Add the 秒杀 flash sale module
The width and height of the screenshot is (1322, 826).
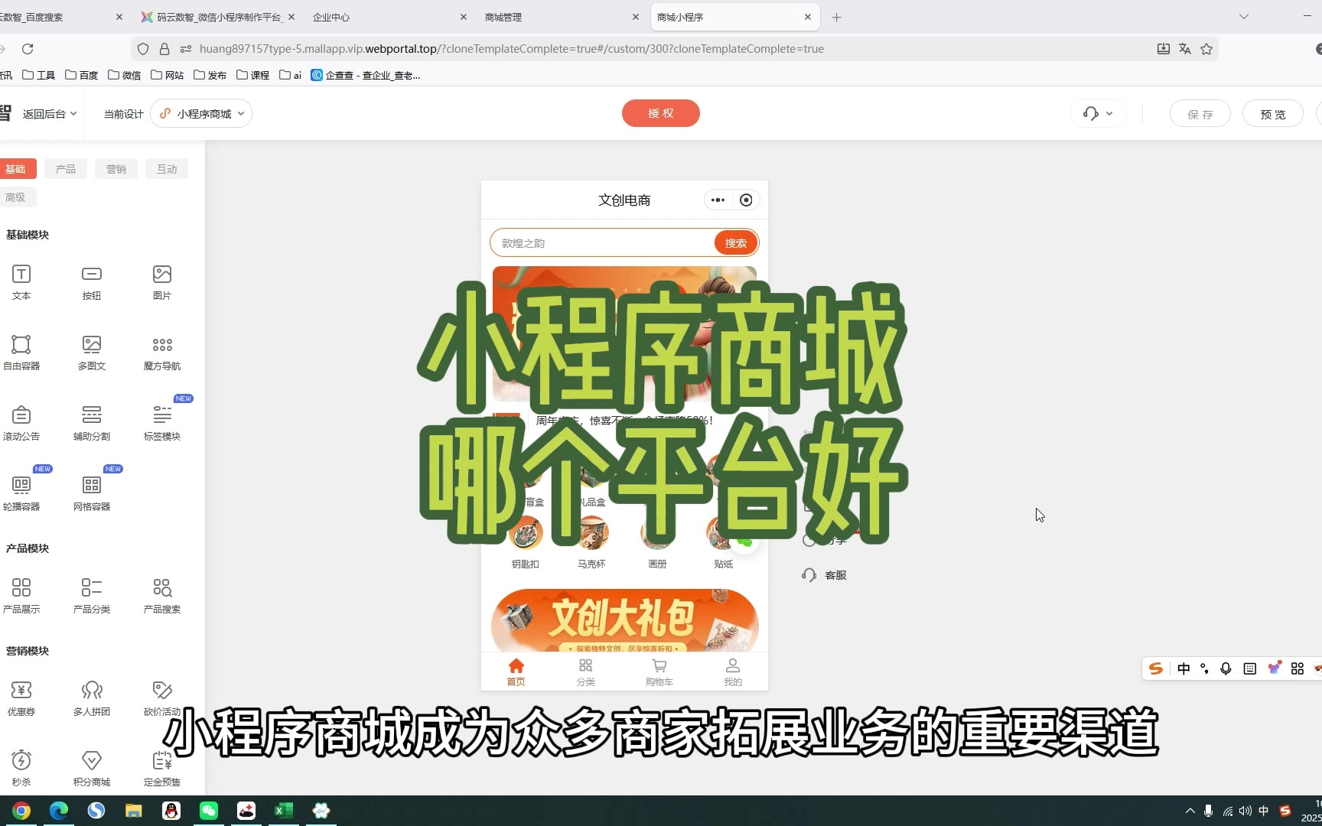coord(21,769)
